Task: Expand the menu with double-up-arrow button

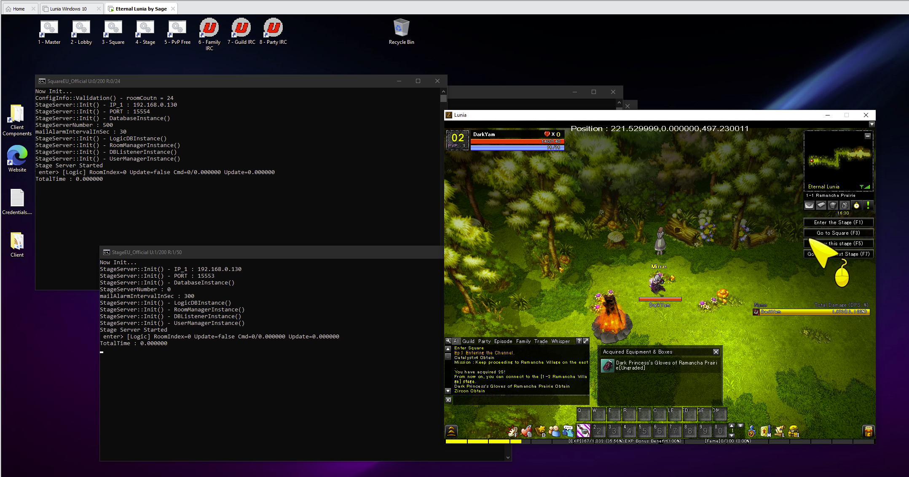Action: [451, 431]
